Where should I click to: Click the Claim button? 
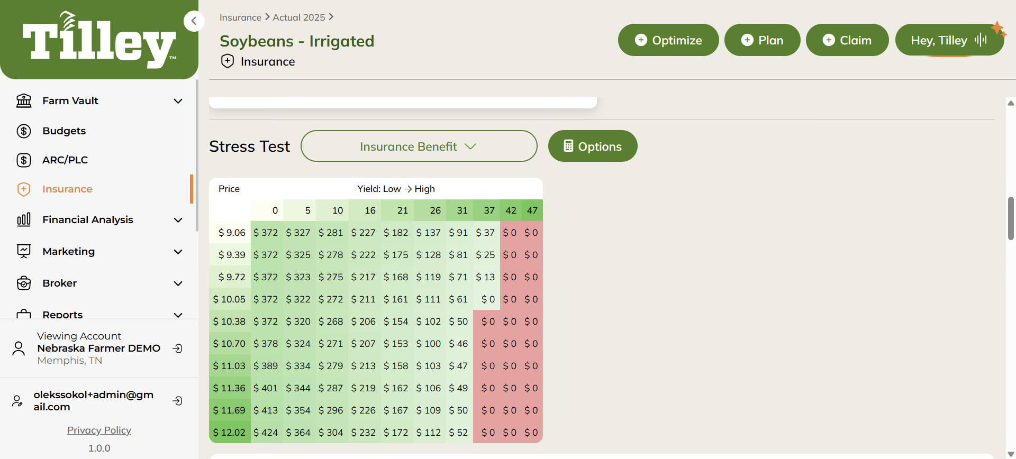tap(847, 40)
